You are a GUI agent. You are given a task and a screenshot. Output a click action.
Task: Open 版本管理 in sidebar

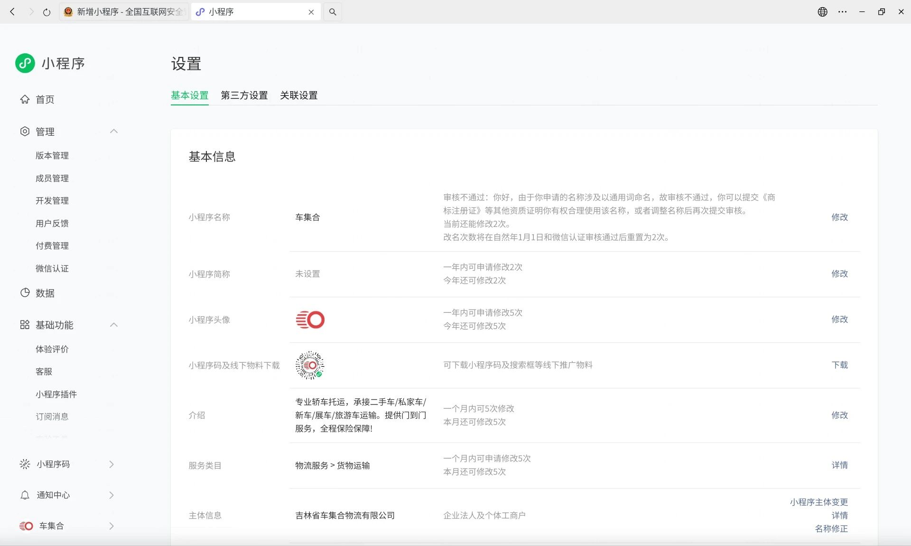pyautogui.click(x=52, y=156)
